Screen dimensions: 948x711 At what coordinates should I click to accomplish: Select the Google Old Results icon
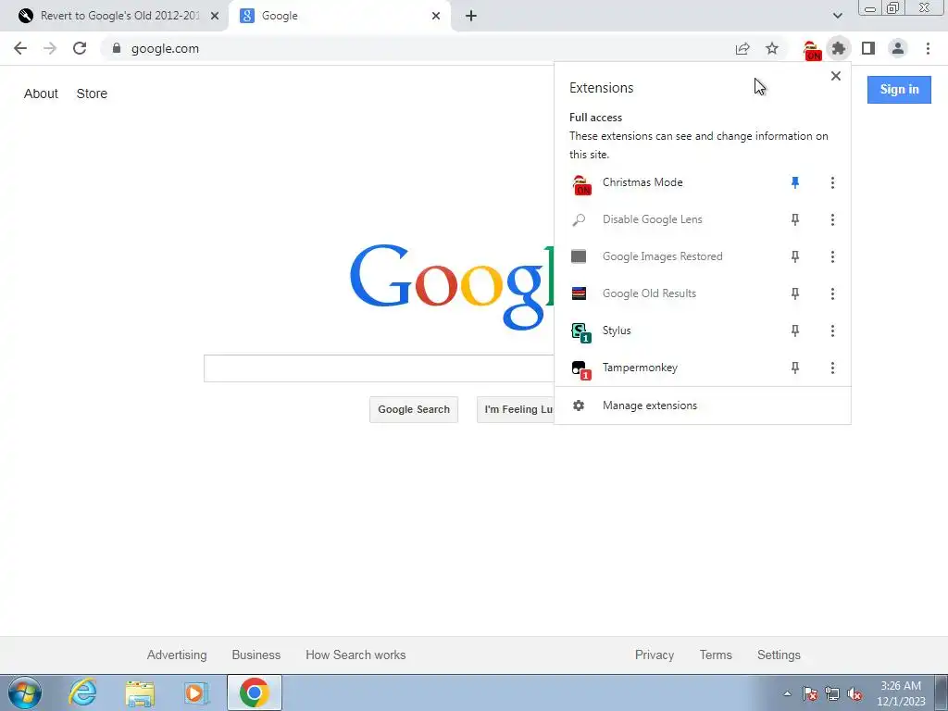[x=579, y=293]
